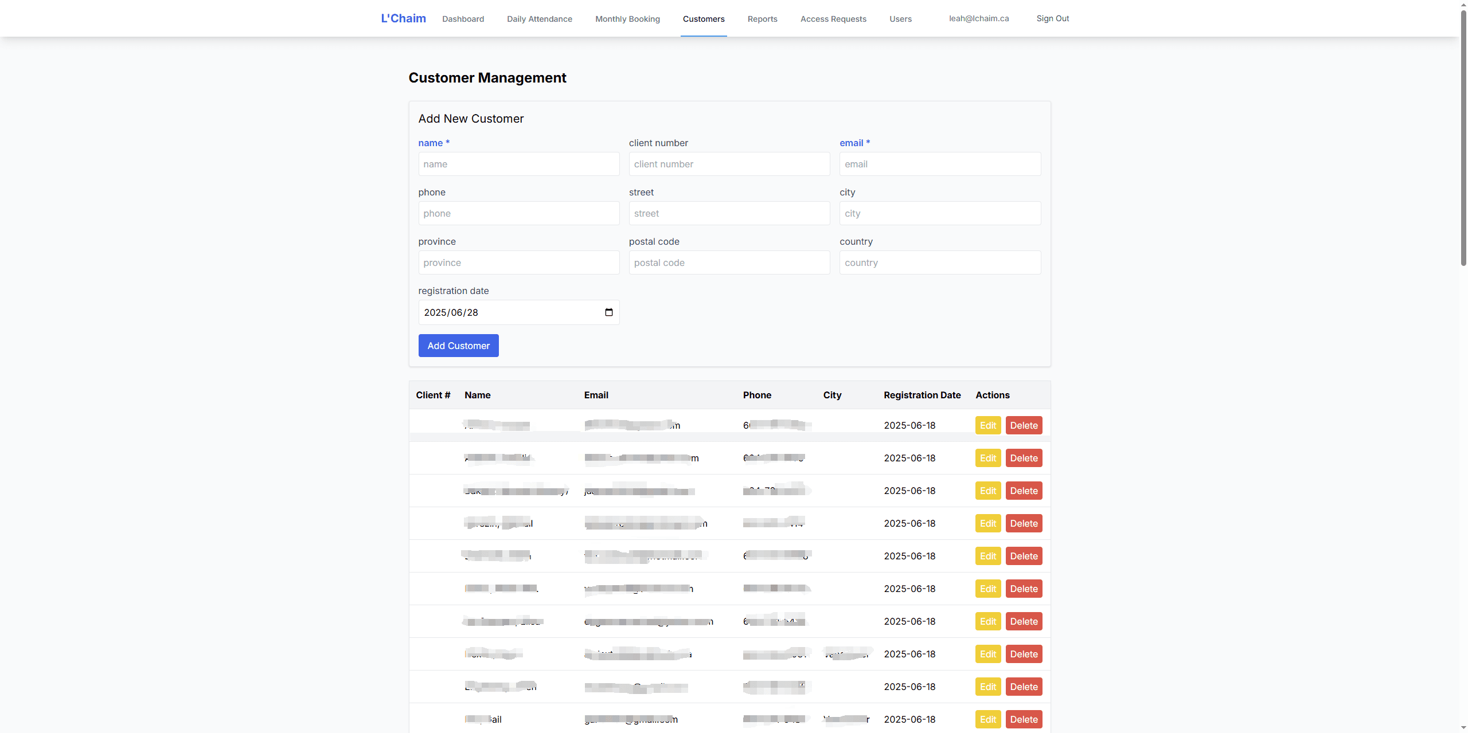Edit the last visible customer row
The image size is (1468, 733).
[987, 719]
